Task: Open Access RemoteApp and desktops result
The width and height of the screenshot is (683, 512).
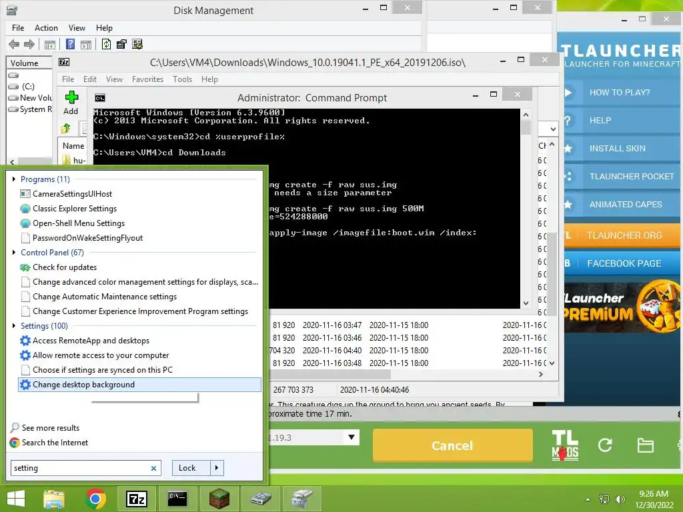Action: (91, 341)
